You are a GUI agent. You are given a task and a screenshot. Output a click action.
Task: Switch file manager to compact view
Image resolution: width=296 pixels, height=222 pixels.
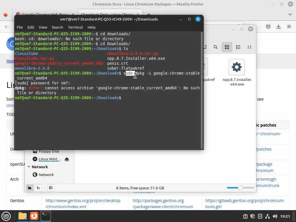249,47
